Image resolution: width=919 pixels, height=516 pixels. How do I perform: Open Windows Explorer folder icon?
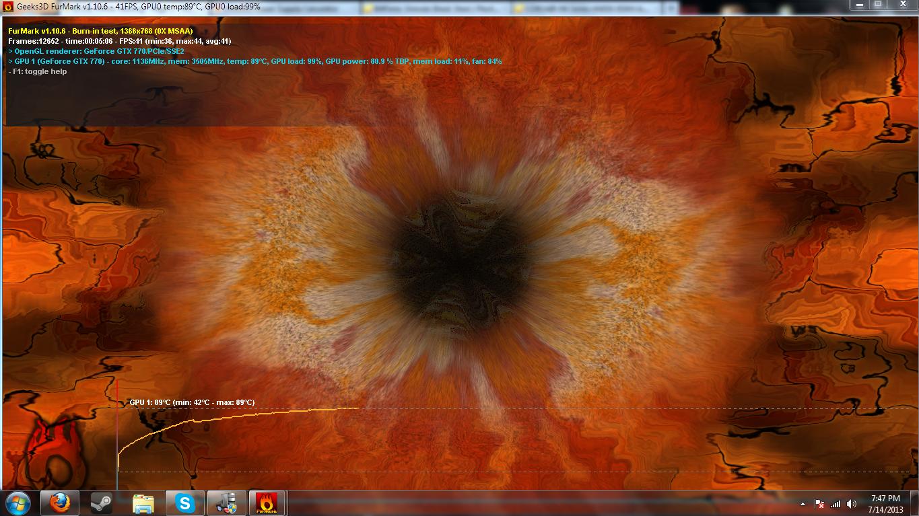[x=143, y=503]
